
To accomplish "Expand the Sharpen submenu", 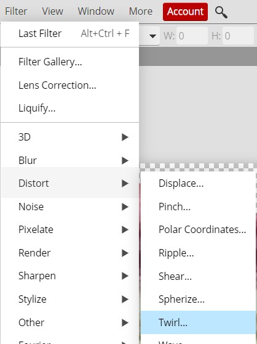I will click(69, 276).
